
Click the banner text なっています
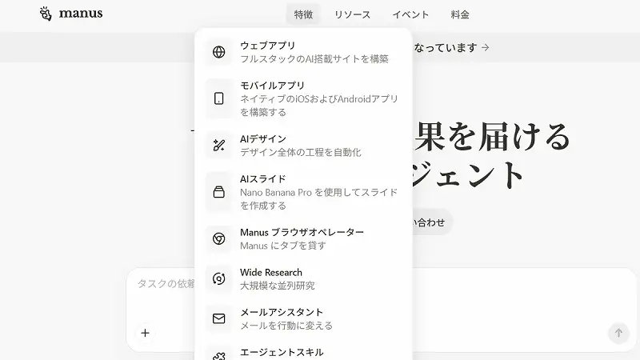(445, 48)
